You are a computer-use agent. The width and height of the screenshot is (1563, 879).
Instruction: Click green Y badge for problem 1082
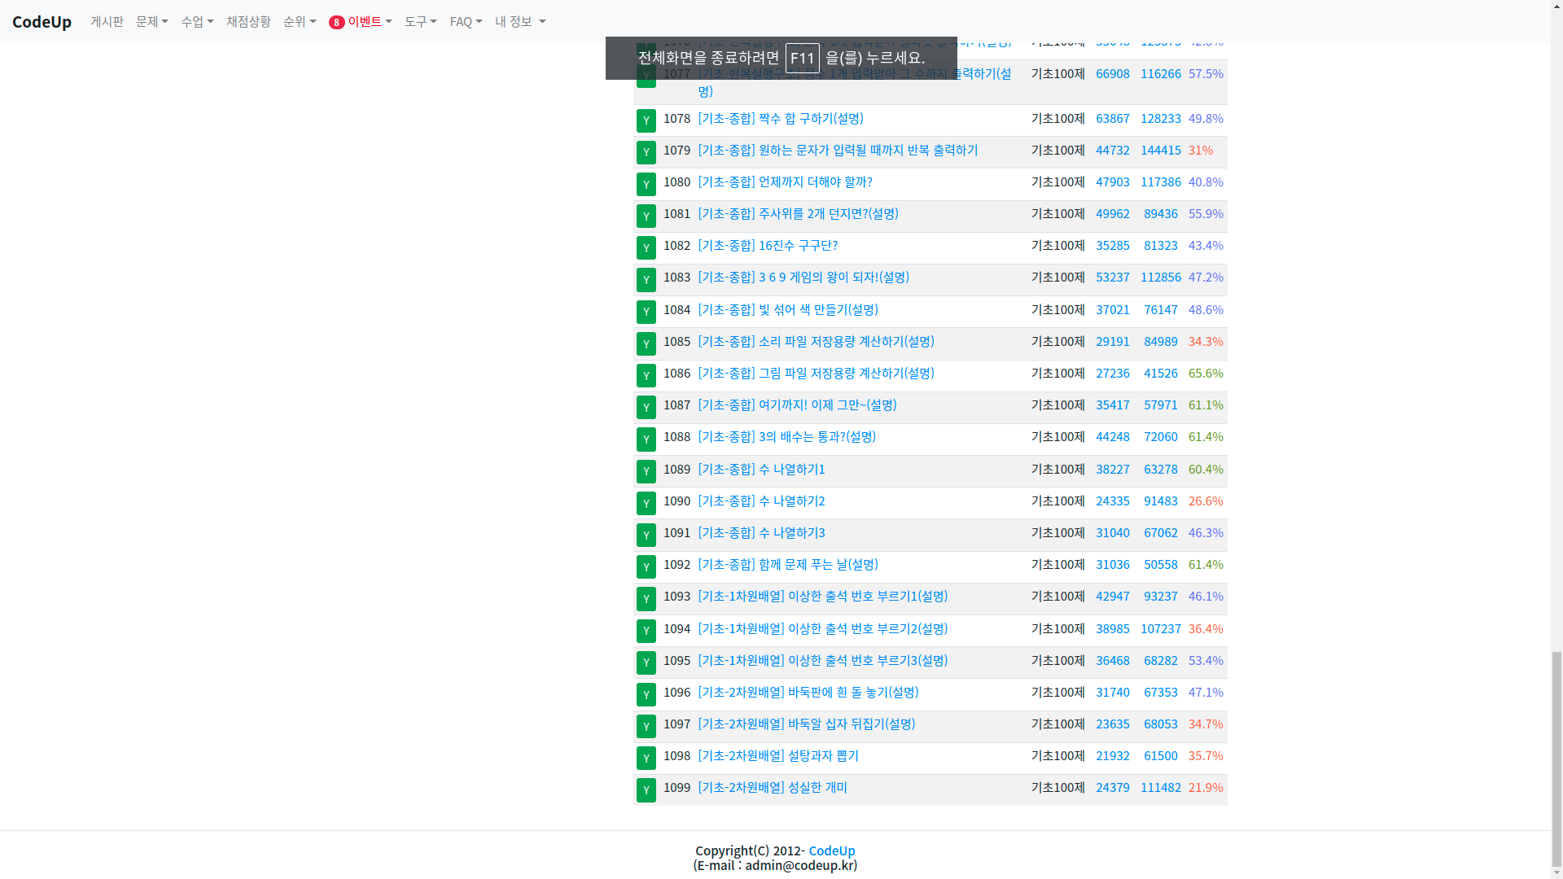[646, 247]
